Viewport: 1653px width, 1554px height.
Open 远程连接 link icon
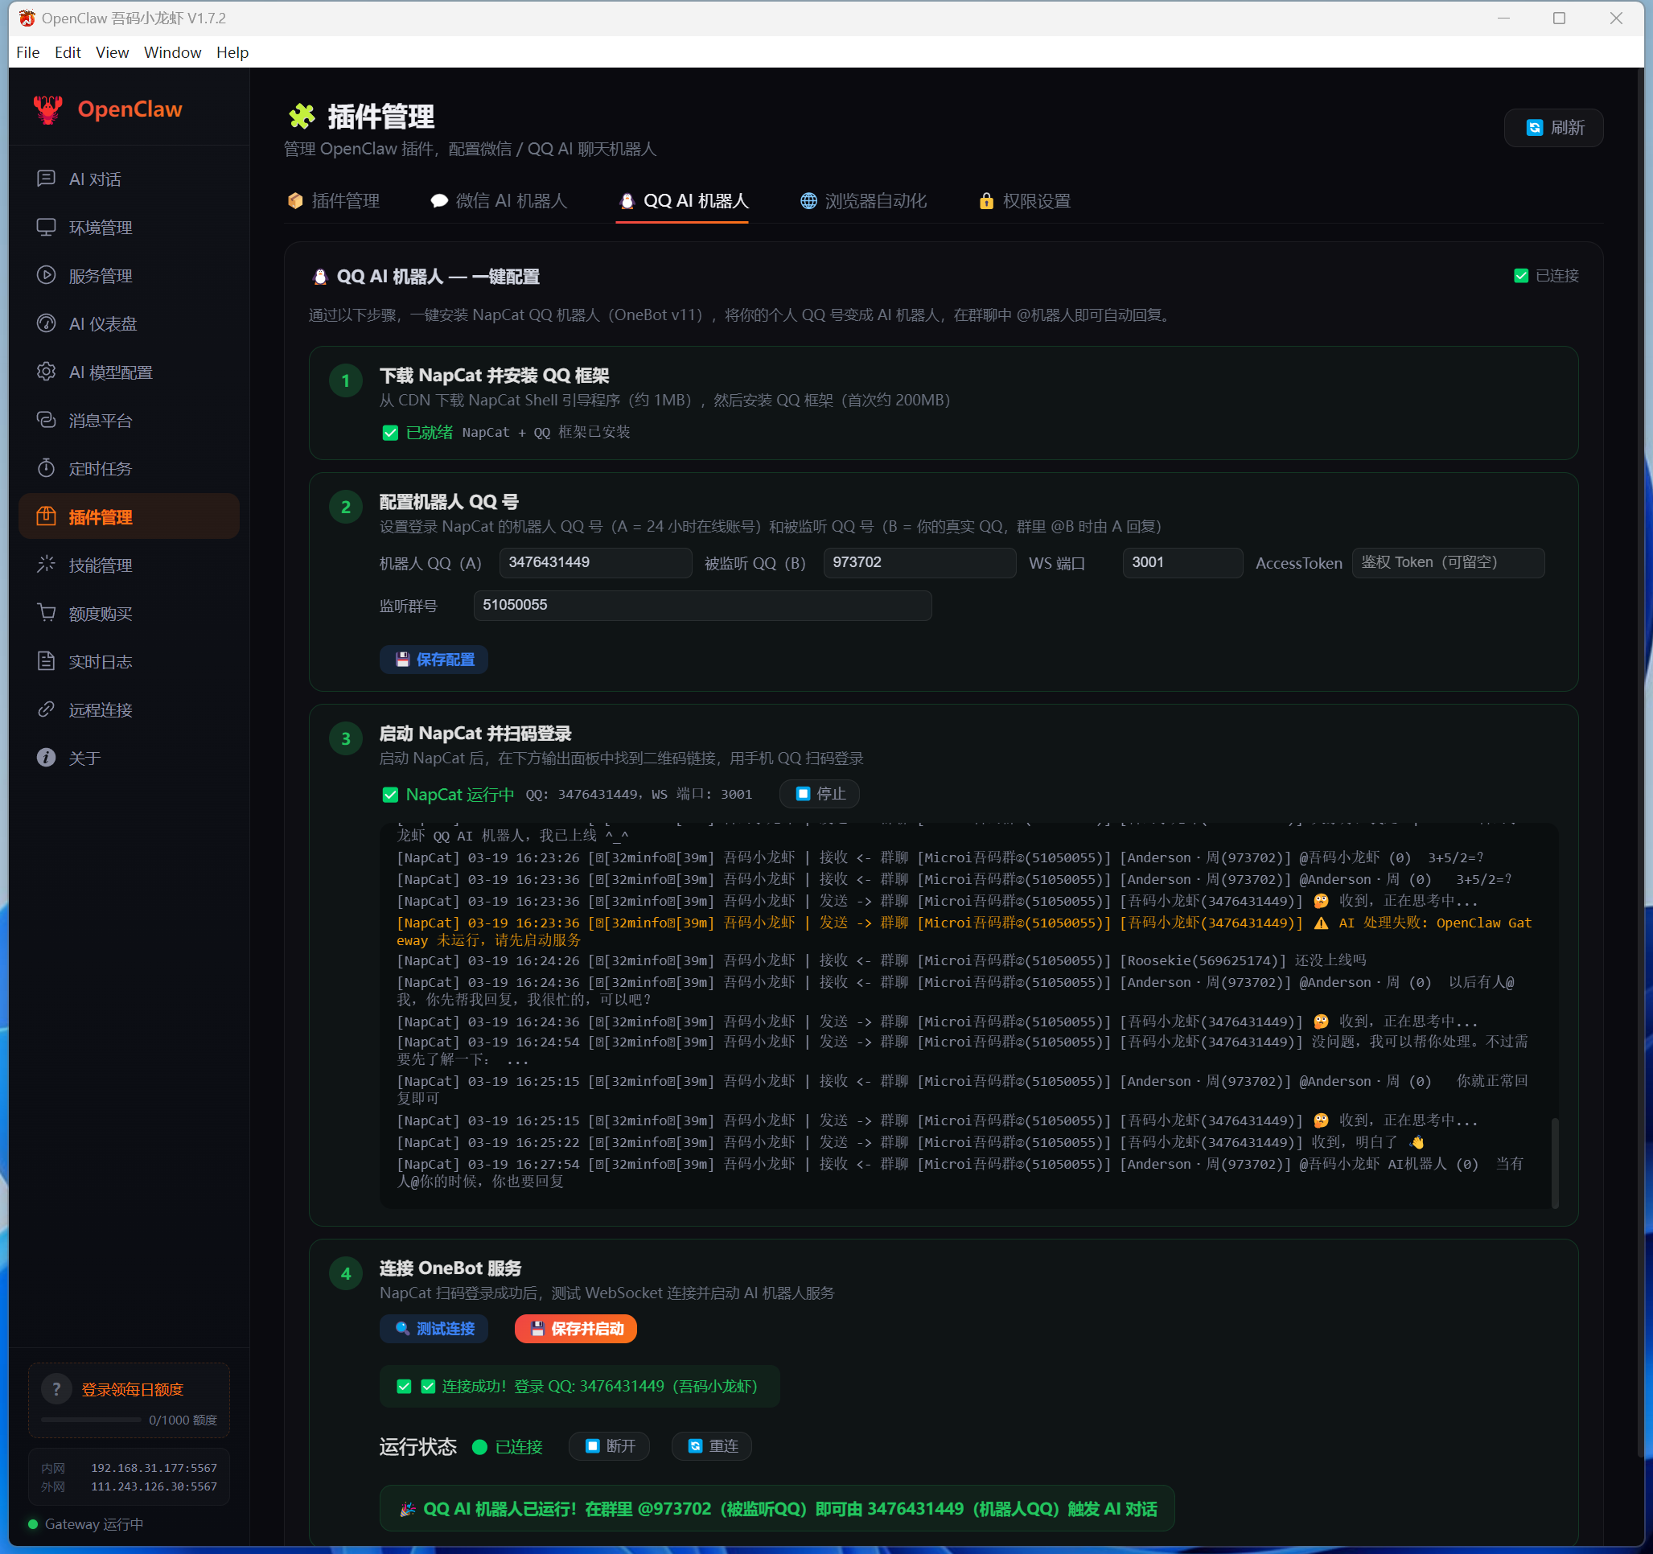[47, 709]
